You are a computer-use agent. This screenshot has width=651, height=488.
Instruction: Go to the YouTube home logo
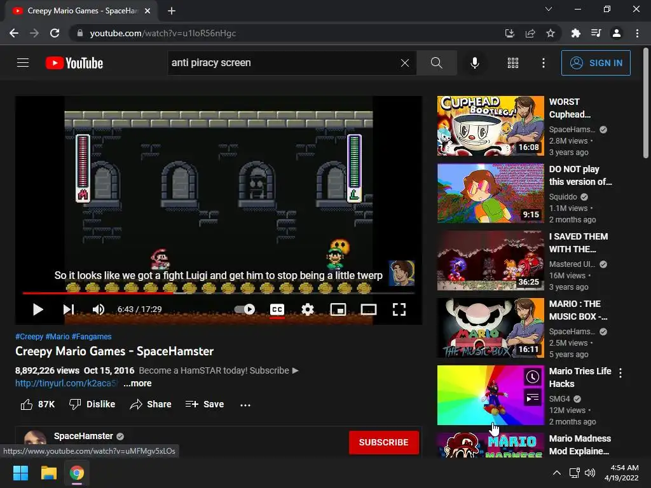[74, 63]
